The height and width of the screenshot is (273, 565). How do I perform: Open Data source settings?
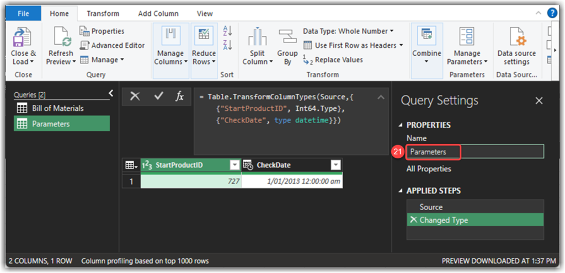516,47
